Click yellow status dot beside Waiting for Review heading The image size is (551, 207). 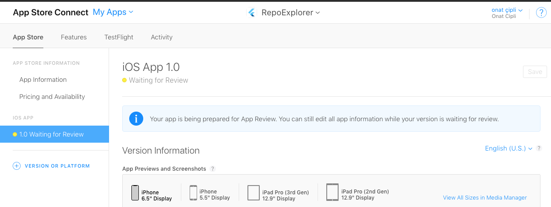pos(124,80)
